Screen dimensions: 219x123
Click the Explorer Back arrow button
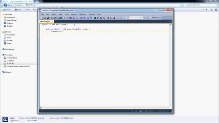click(x=2, y=5)
